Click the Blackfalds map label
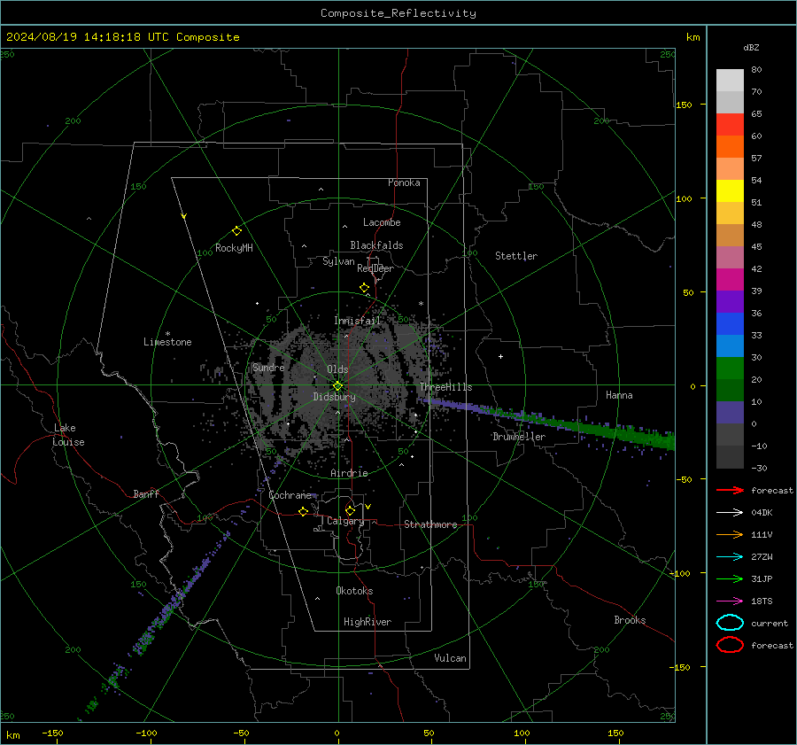This screenshot has height=745, width=797. coord(376,245)
